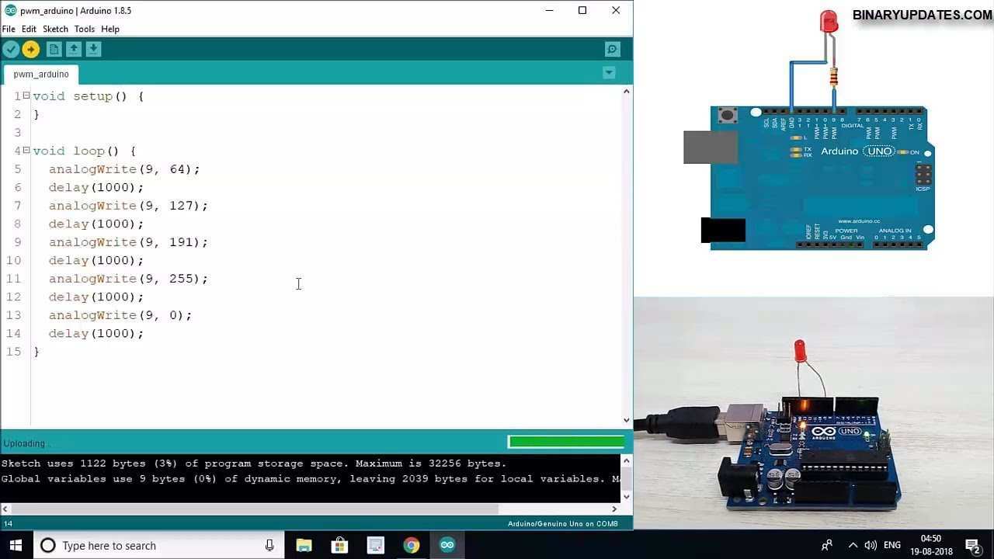The image size is (994, 559).
Task: Click the ENG language indicator
Action: tap(892, 546)
